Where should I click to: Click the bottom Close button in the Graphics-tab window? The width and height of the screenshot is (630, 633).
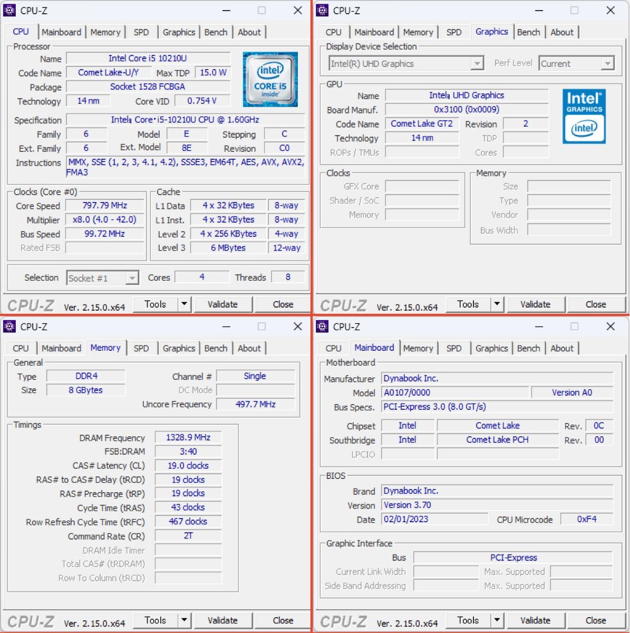click(x=596, y=304)
